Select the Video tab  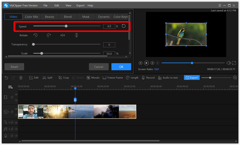pyautogui.click(x=13, y=17)
